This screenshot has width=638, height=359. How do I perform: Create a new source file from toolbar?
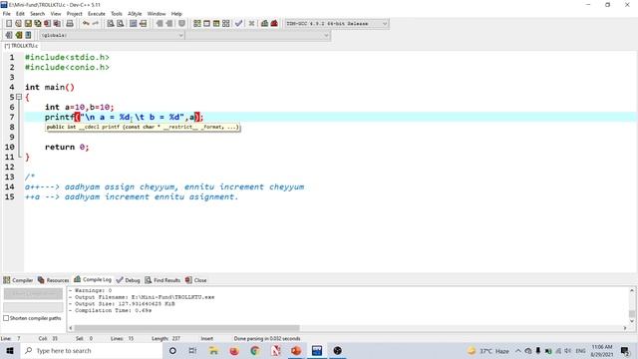9,24
